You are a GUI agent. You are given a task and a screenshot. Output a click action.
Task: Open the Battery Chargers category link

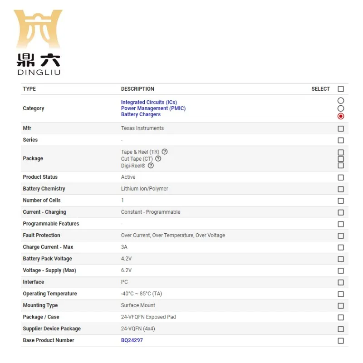click(x=141, y=114)
